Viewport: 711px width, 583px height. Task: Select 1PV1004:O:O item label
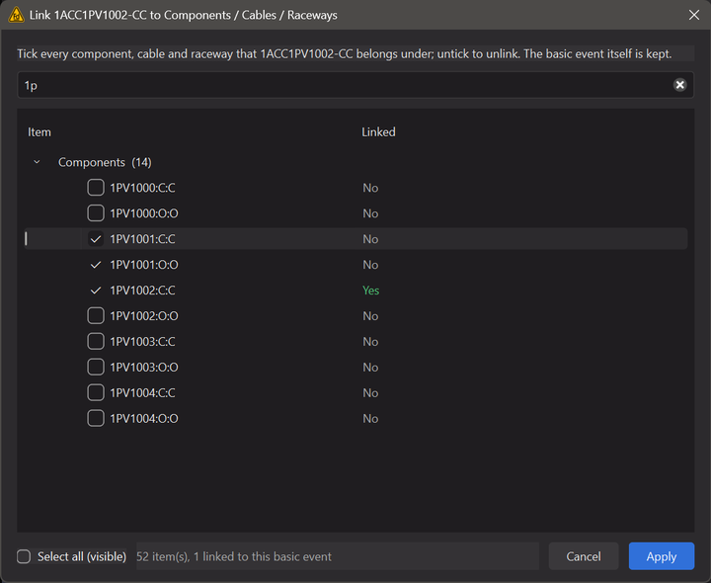pos(144,418)
